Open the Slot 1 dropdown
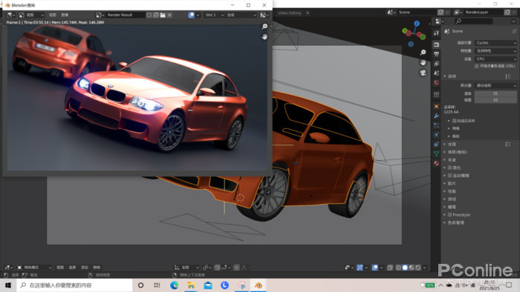Screen dimensions: 520x292 (x=214, y=15)
